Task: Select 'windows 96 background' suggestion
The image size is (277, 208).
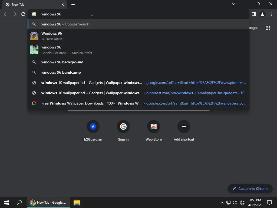Action: point(138,62)
